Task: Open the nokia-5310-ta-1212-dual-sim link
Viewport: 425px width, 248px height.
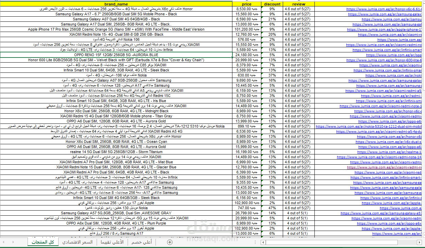Action: coord(369,127)
